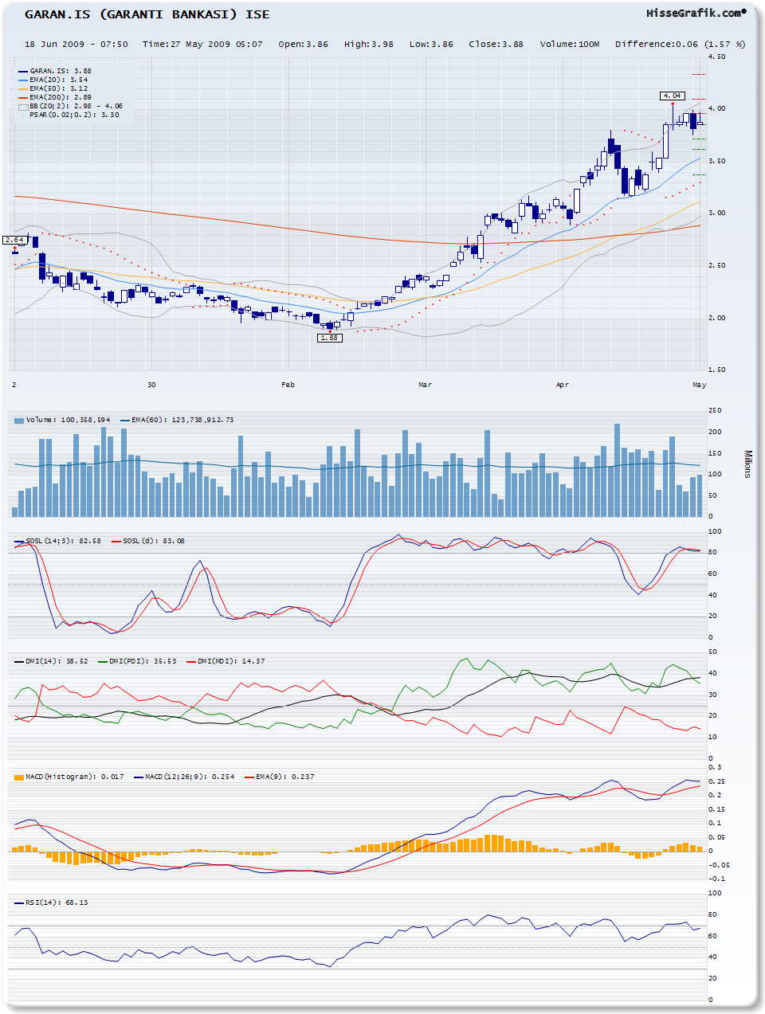This screenshot has width=765, height=1014.
Task: Click the 4.50 price axis value
Action: coord(717,57)
